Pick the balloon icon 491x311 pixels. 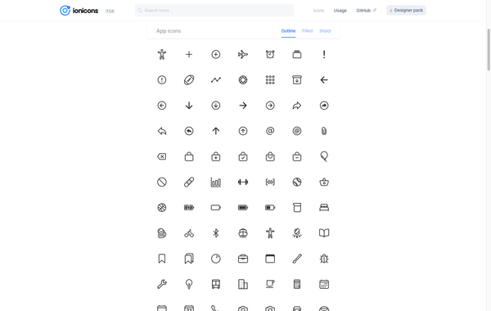coord(324,156)
